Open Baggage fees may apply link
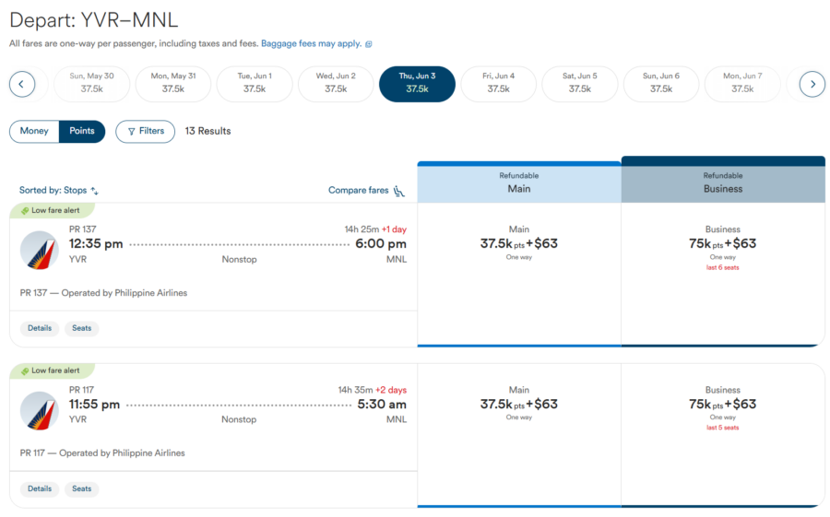The height and width of the screenshot is (517, 830). [x=312, y=44]
